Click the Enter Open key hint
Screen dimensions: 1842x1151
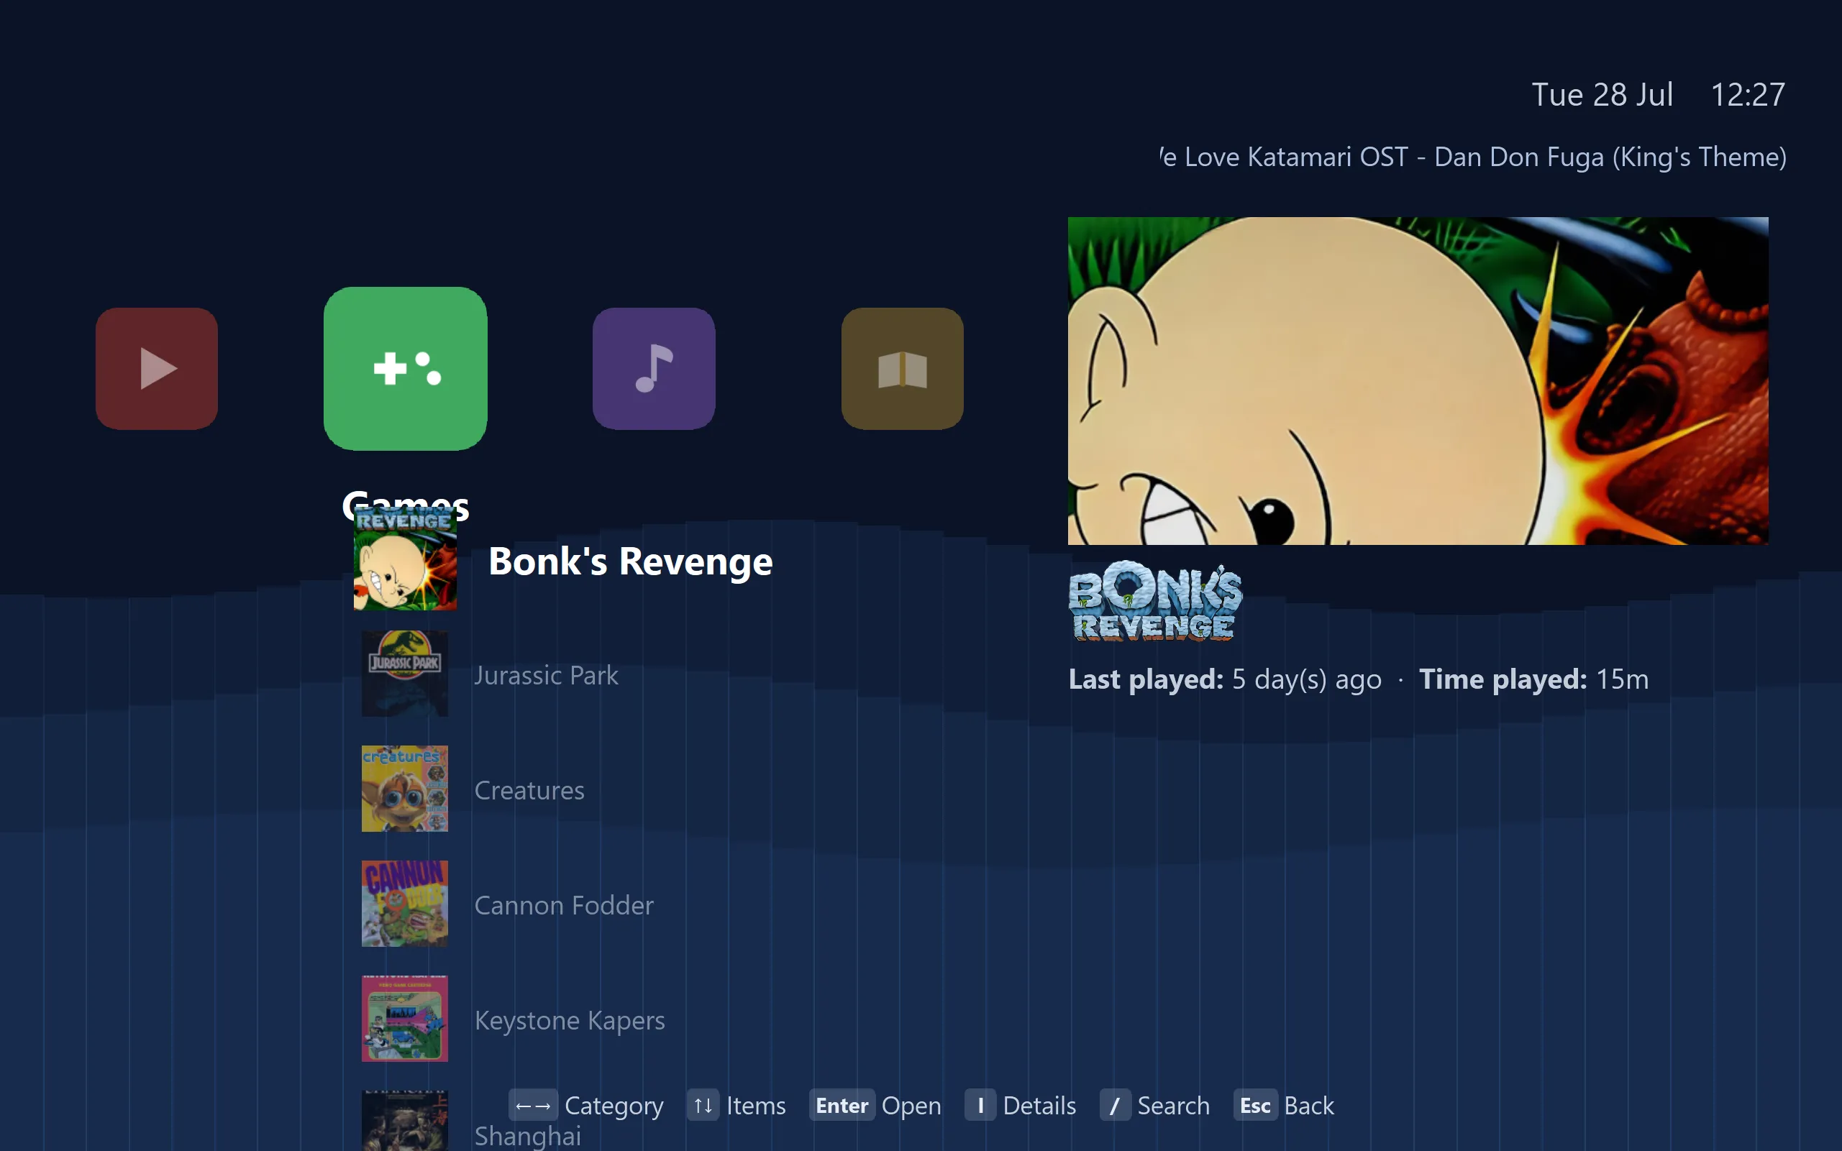(875, 1105)
